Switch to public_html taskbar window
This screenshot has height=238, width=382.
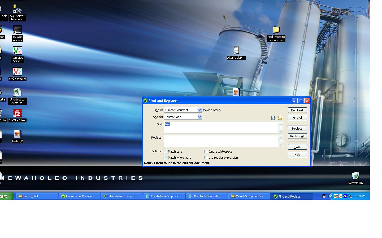pos(37,196)
